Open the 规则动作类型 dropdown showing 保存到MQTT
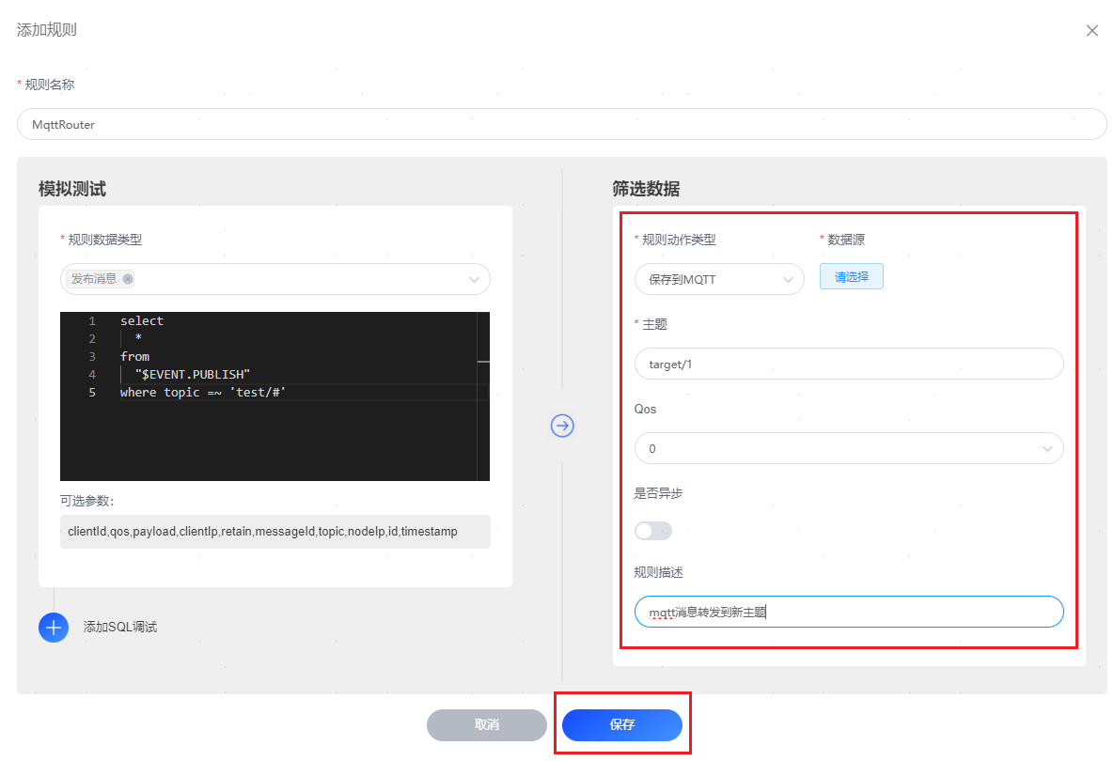The width and height of the screenshot is (1114, 761). click(719, 279)
